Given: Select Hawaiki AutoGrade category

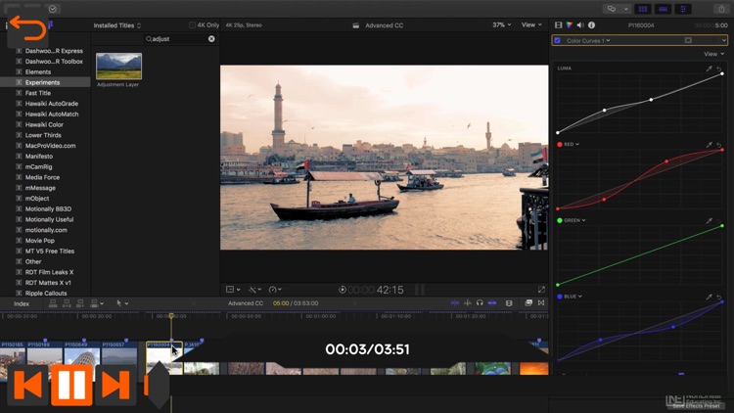Looking at the screenshot, I should click(x=52, y=104).
